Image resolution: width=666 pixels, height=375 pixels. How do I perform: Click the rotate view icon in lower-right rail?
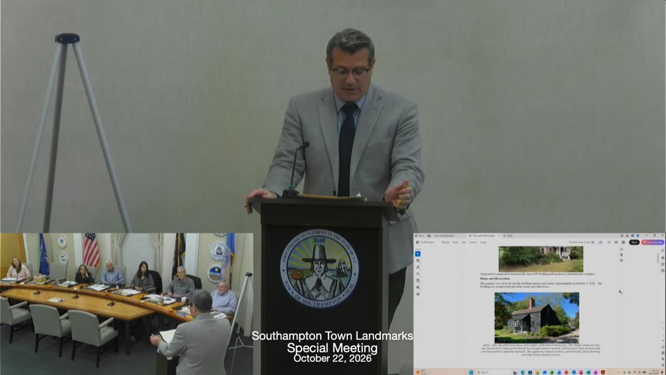click(x=663, y=347)
